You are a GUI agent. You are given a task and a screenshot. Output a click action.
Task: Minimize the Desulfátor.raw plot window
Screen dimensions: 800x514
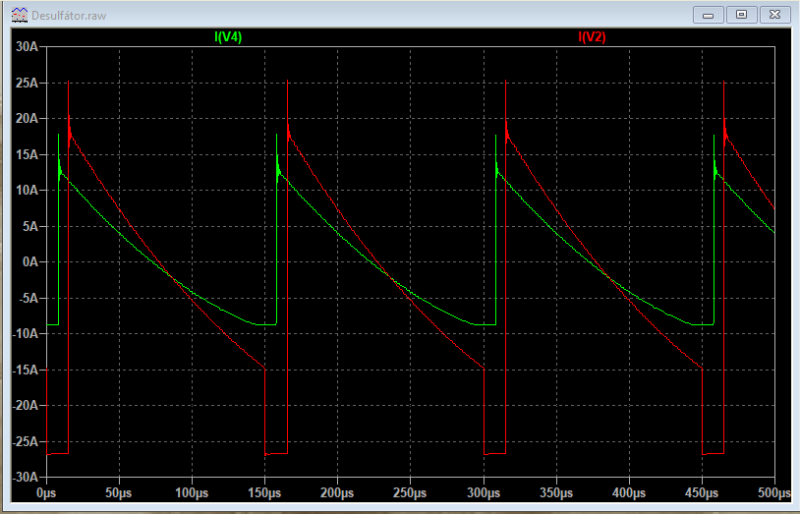[x=709, y=15]
